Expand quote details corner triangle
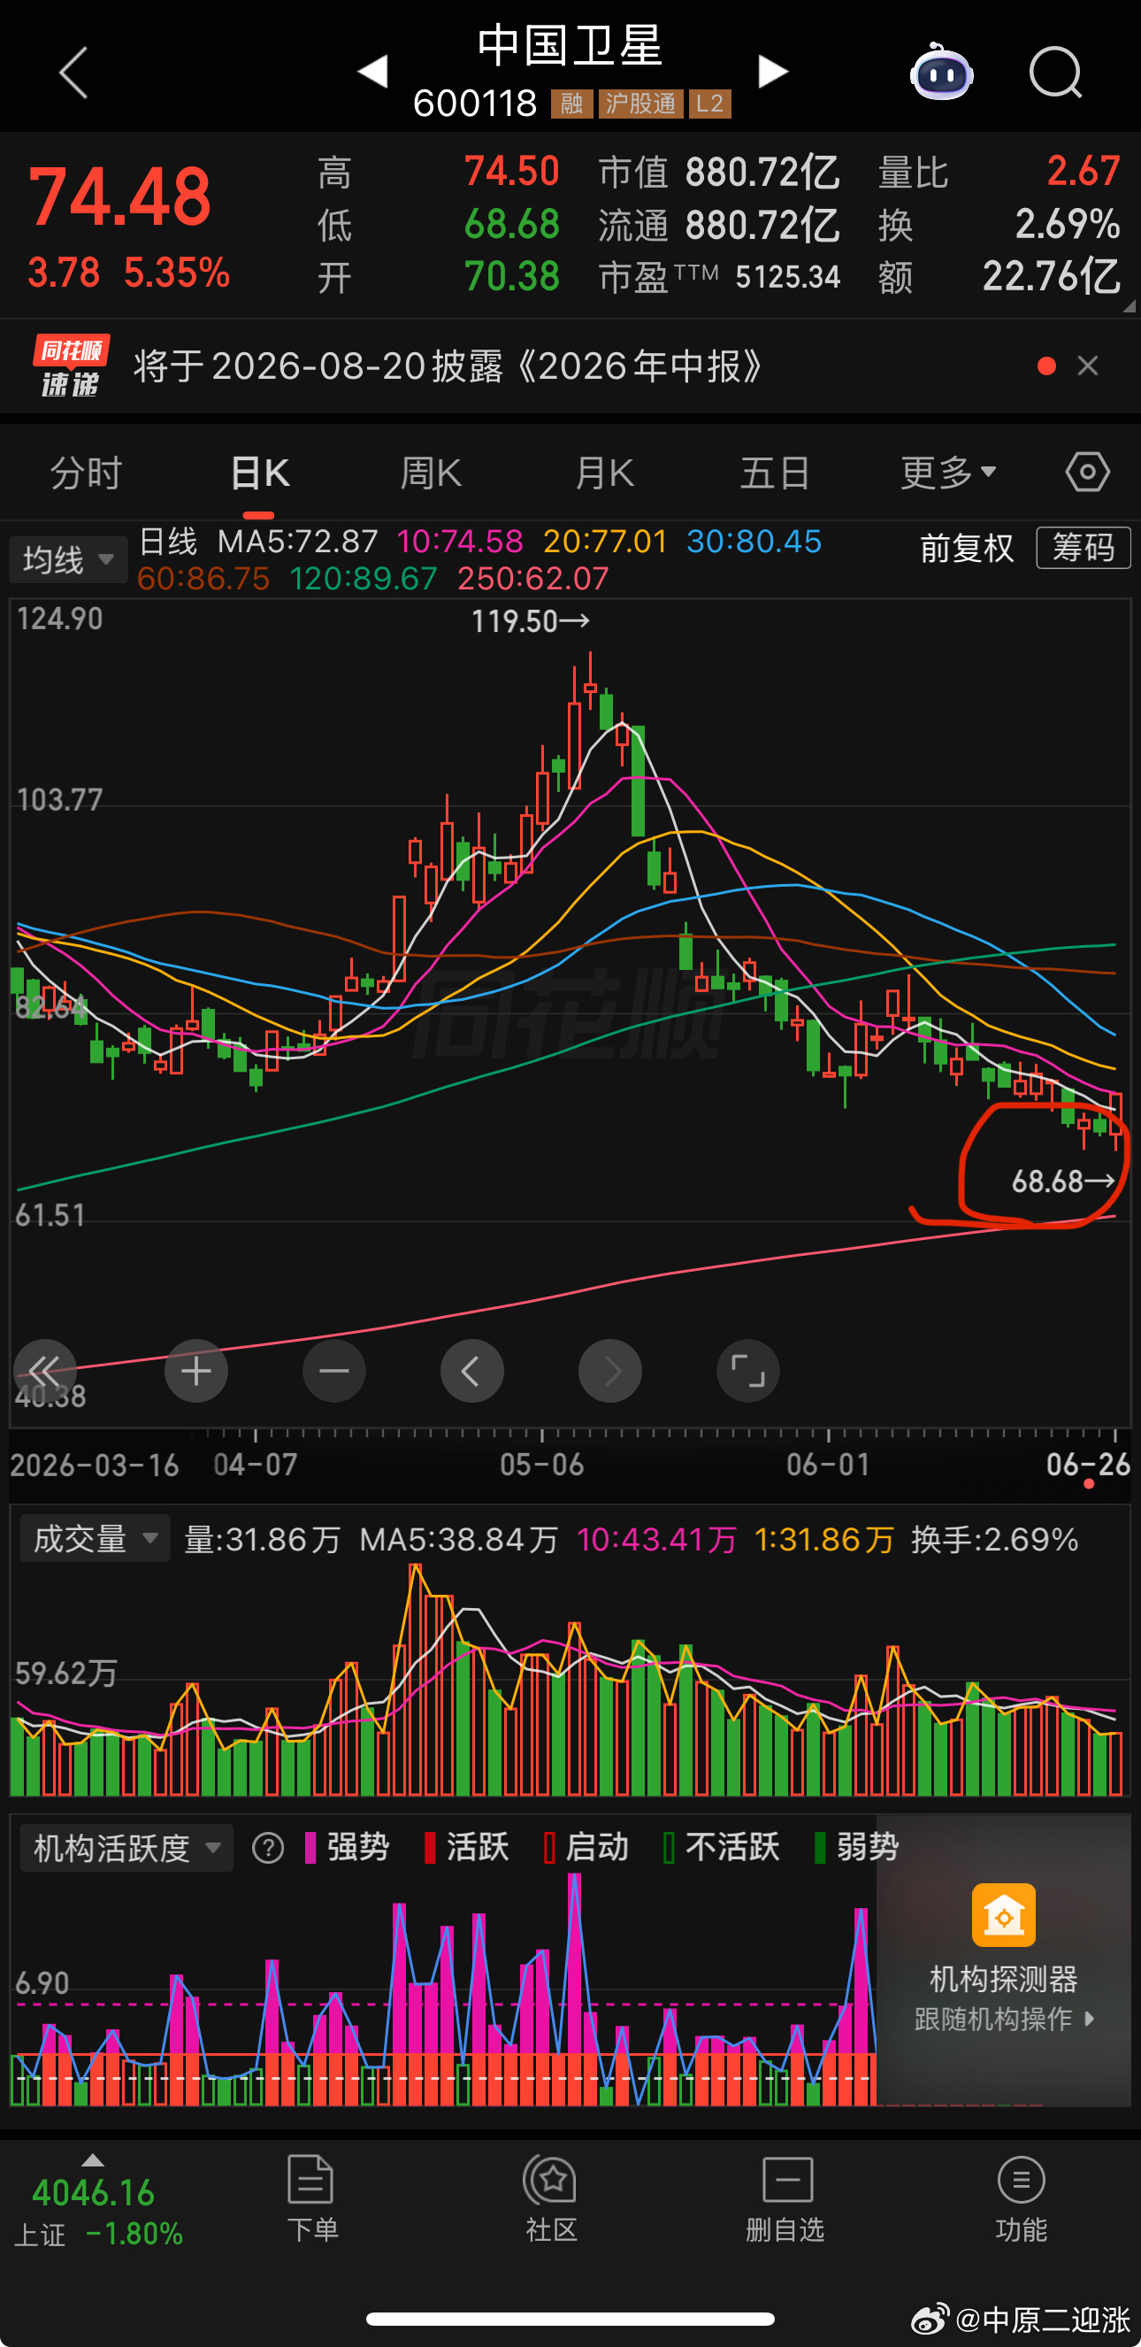The height and width of the screenshot is (2347, 1141). click(1130, 306)
